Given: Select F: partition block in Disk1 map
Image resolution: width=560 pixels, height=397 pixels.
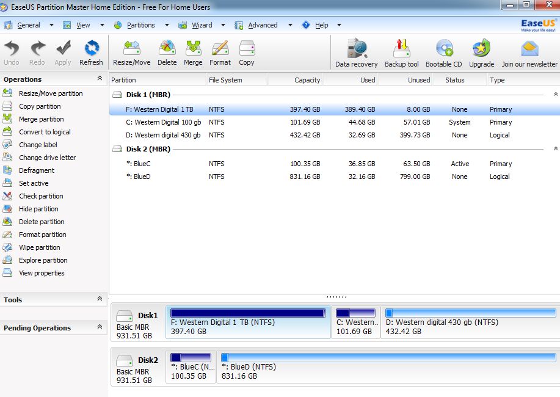Looking at the screenshot, I should pyautogui.click(x=248, y=322).
